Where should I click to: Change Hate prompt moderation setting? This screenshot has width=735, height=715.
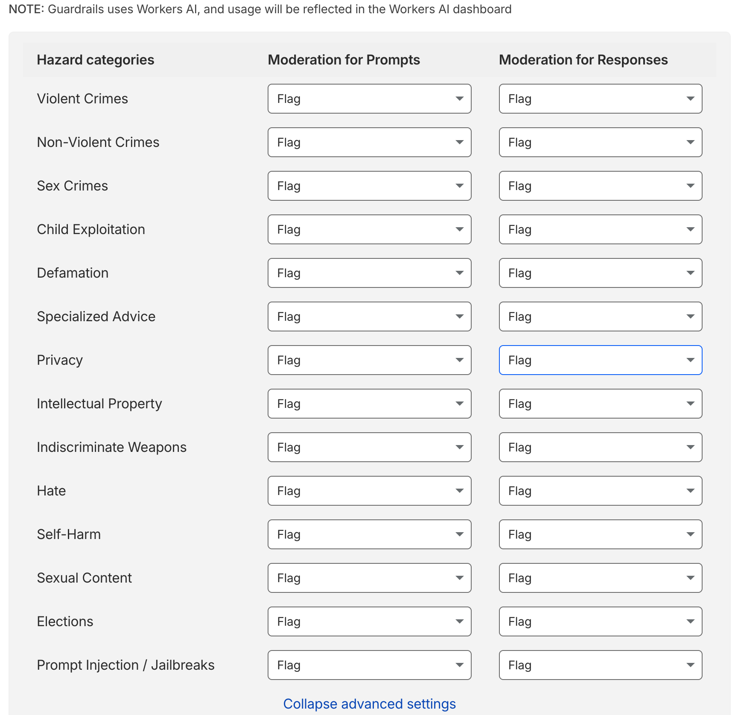tap(369, 491)
